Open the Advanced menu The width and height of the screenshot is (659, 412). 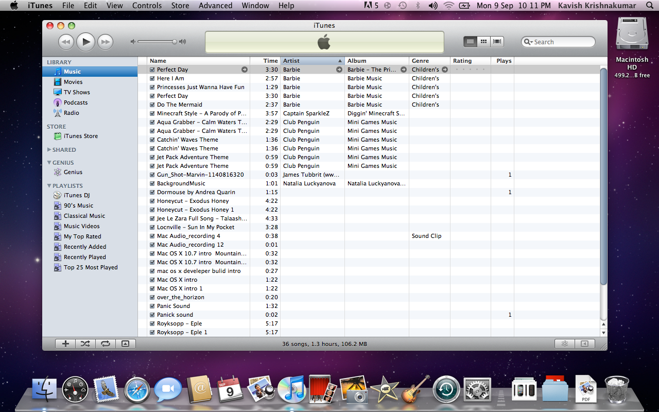pyautogui.click(x=215, y=6)
